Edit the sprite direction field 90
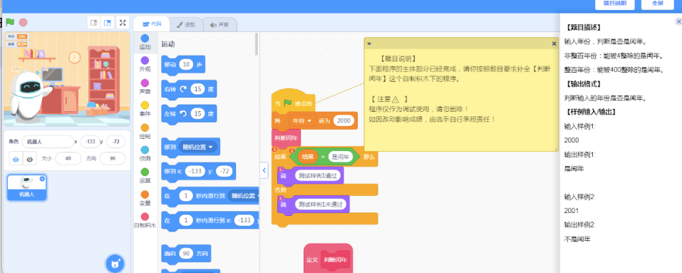 point(112,159)
